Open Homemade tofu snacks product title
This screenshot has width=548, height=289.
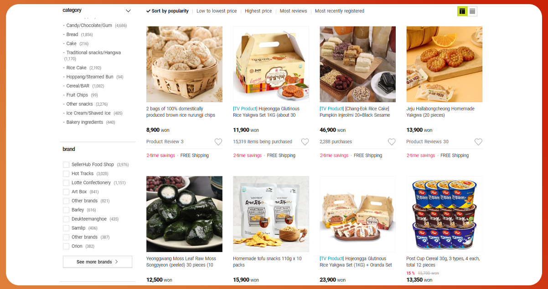[267, 262]
